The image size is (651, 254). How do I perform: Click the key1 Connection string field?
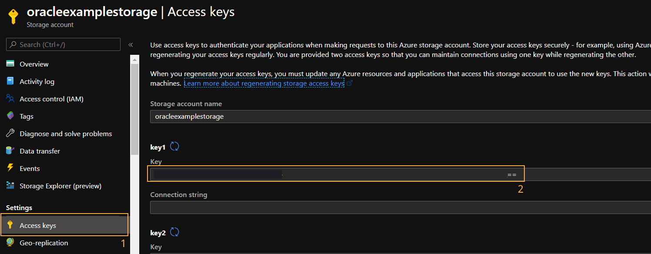(400, 207)
